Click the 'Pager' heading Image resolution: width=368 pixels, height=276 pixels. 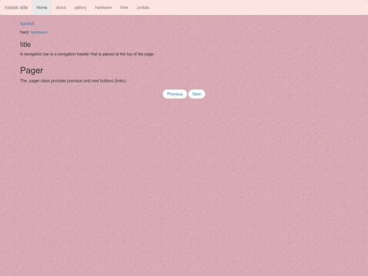tap(31, 70)
